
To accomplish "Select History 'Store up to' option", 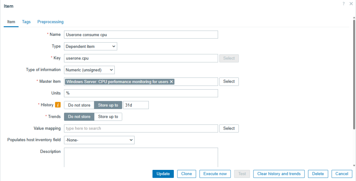I will 108,105.
